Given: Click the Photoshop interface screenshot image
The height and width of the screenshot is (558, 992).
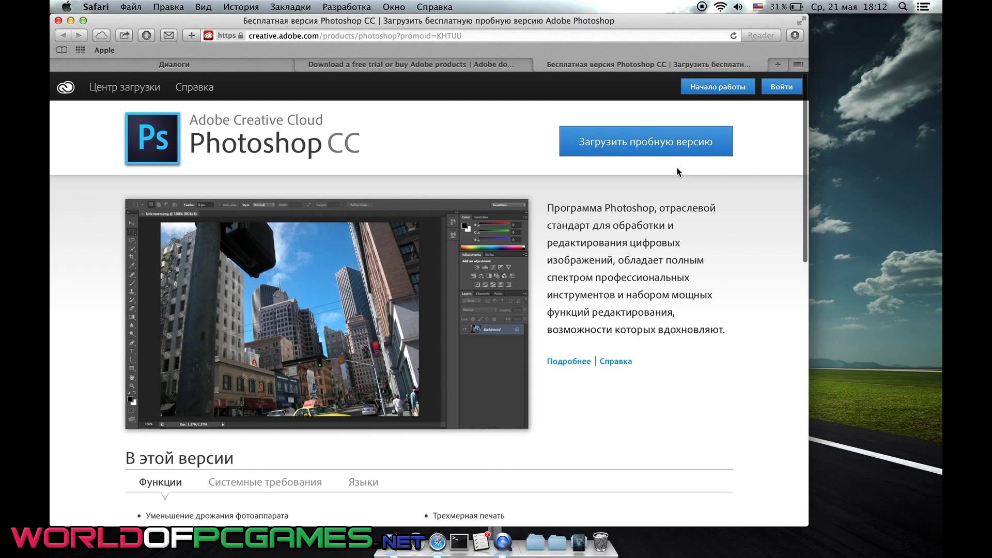Looking at the screenshot, I should tap(327, 314).
